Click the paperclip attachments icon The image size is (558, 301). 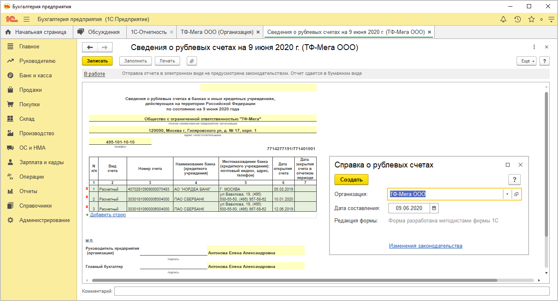point(192,61)
